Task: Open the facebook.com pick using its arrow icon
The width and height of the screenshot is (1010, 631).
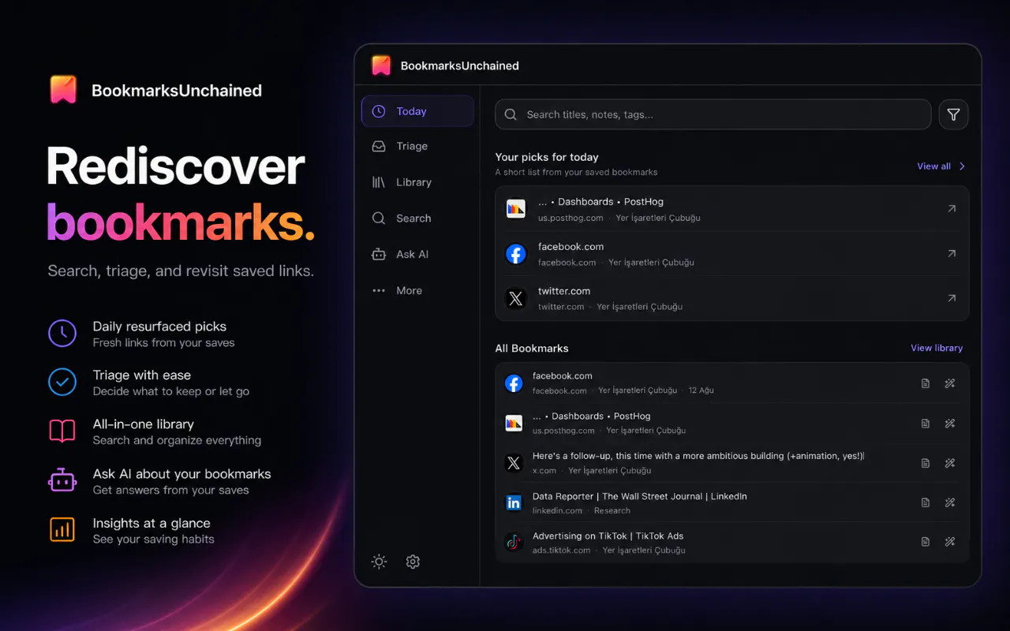Action: pos(952,254)
